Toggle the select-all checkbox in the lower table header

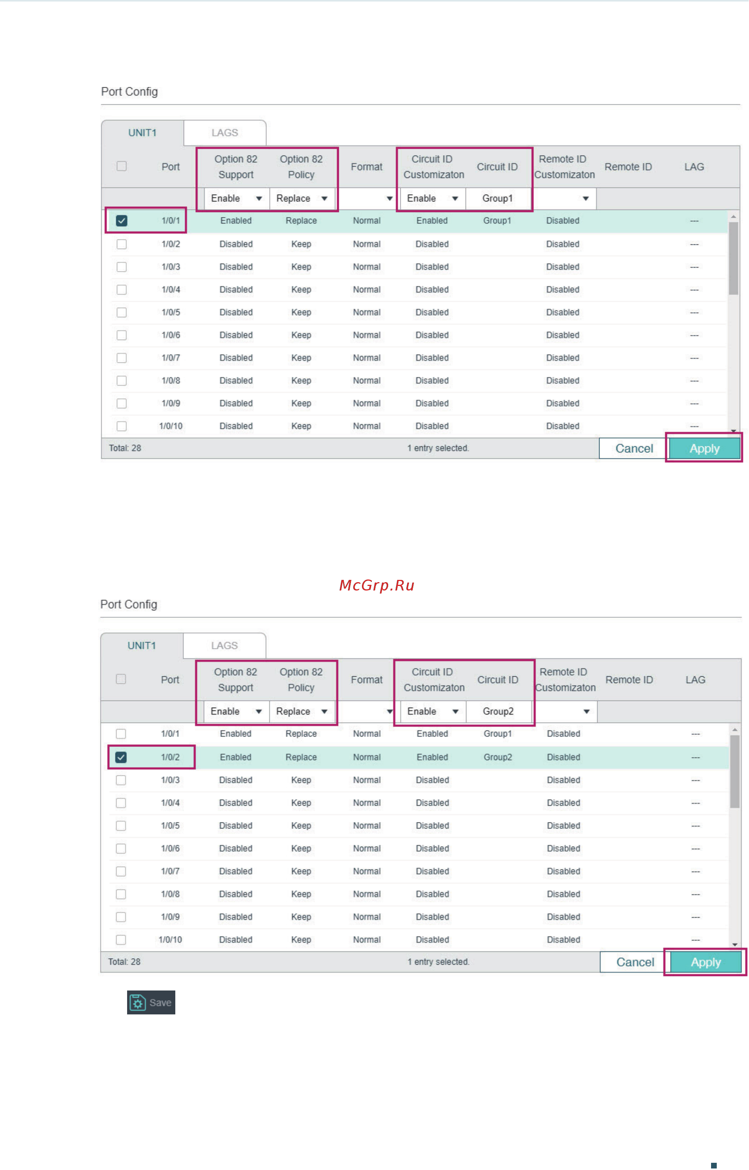click(x=121, y=679)
